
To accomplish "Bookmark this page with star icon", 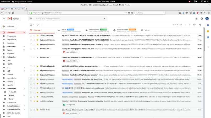I will coord(132,13).
